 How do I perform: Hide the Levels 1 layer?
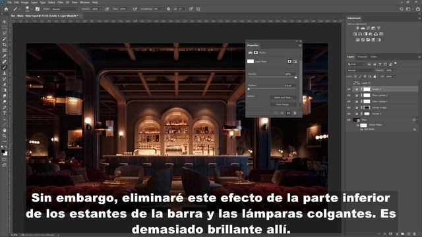click(349, 90)
